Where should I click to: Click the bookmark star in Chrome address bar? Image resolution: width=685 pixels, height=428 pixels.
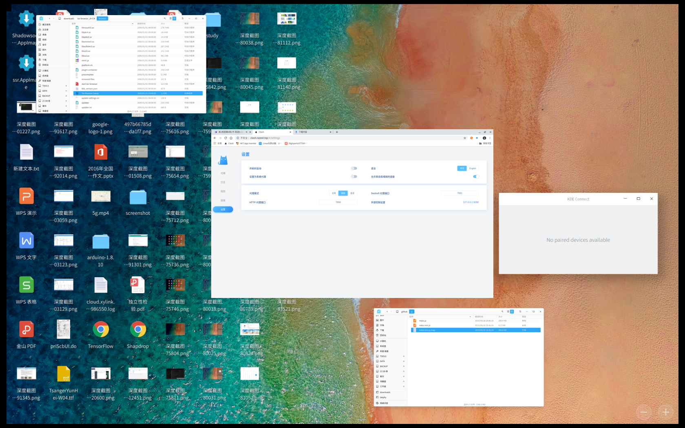click(x=464, y=138)
